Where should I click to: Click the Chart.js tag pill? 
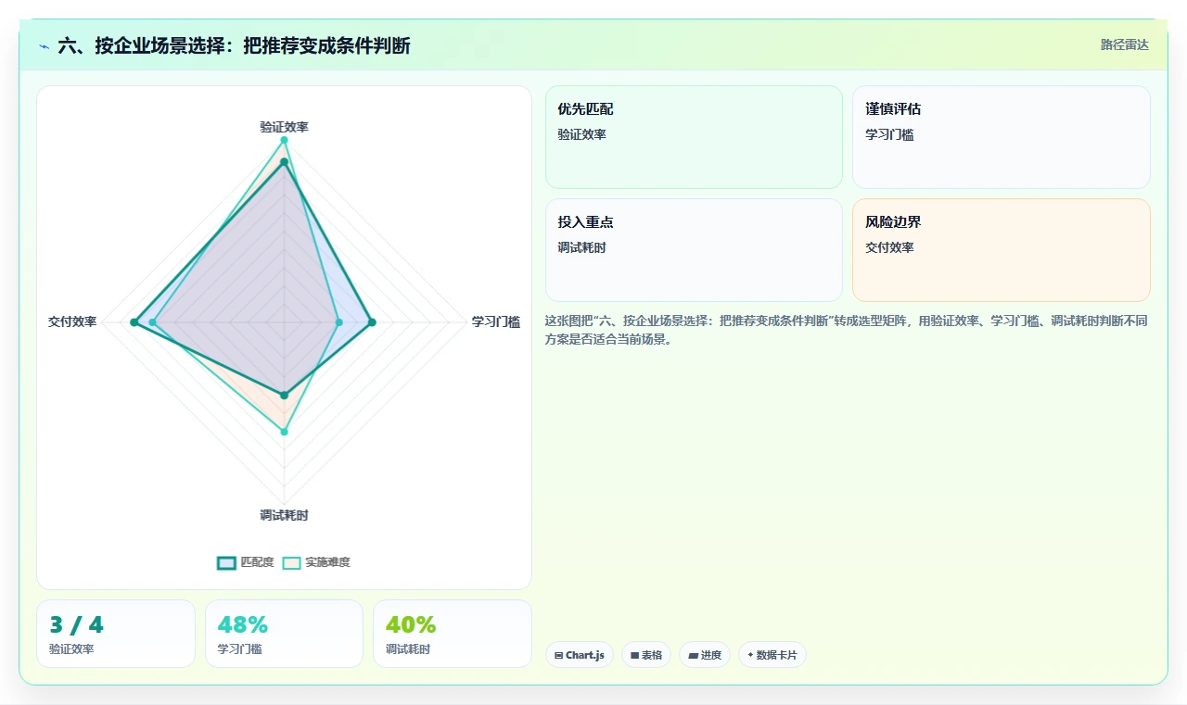click(580, 655)
